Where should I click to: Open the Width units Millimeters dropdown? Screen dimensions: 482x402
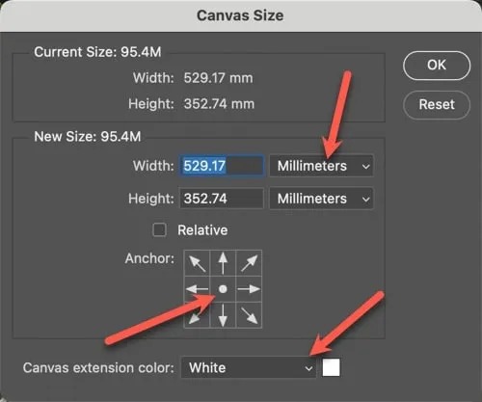[x=321, y=166]
